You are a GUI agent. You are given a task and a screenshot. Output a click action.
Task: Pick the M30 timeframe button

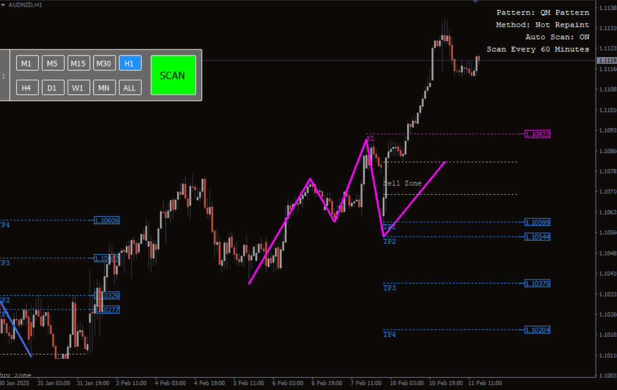[104, 63]
